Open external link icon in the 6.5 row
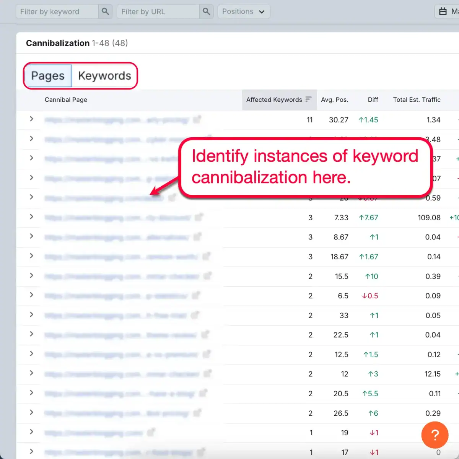This screenshot has height=459, width=459. (x=196, y=295)
